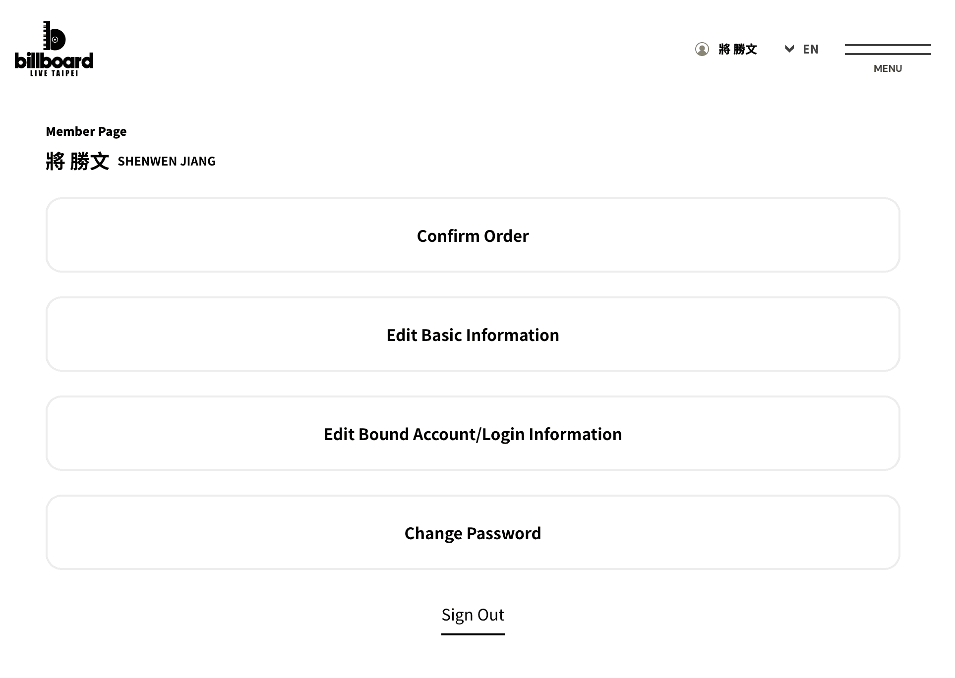
Task: Open the EN language dropdown
Action: point(810,49)
